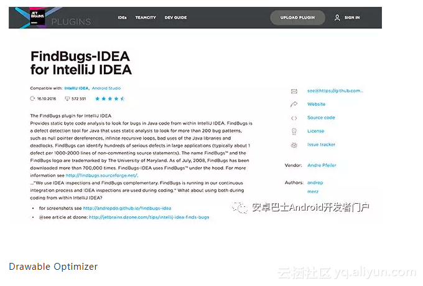Image resolution: width=423 pixels, height=286 pixels.
Task: Open the jetbrains.dzone.com article link
Action: coord(149,217)
